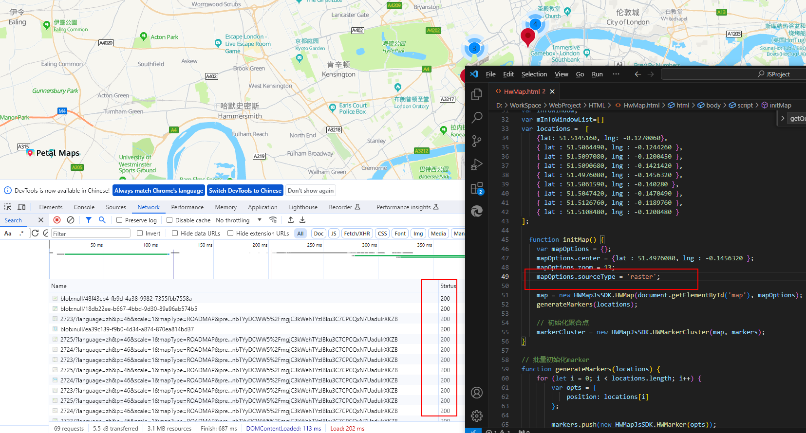
Task: Click Don't show again button
Action: (x=311, y=190)
